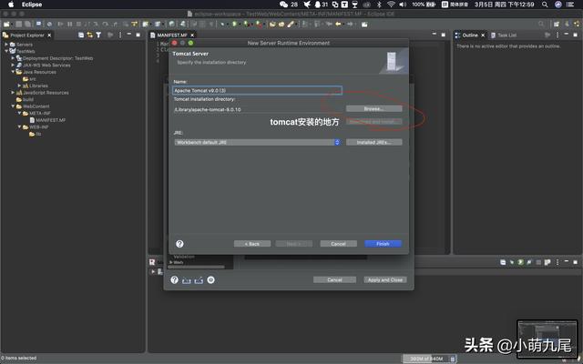This screenshot has height=364, width=583.
Task: Open the Project Explorer view menu (three dots)
Action: [119, 35]
